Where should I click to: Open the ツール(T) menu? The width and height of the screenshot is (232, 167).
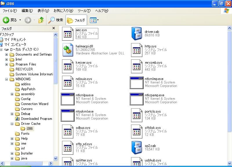coord(84,11)
